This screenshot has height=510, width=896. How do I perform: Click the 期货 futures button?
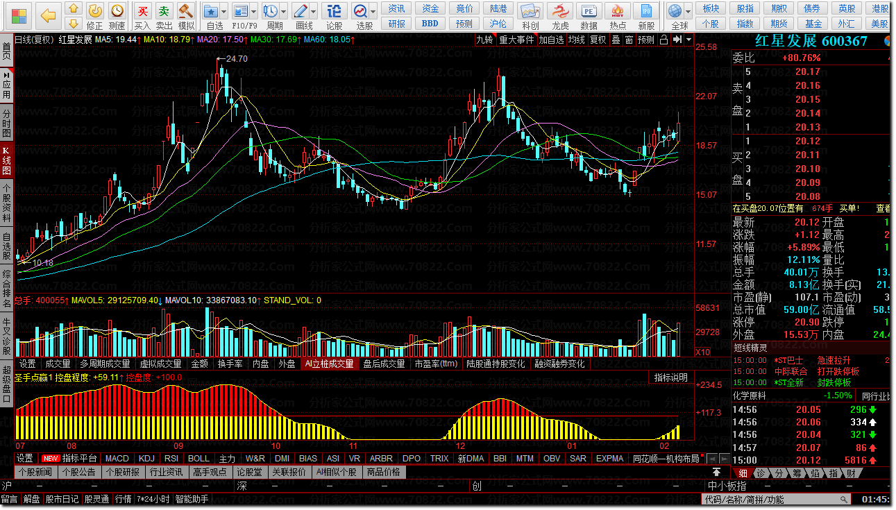tap(778, 23)
